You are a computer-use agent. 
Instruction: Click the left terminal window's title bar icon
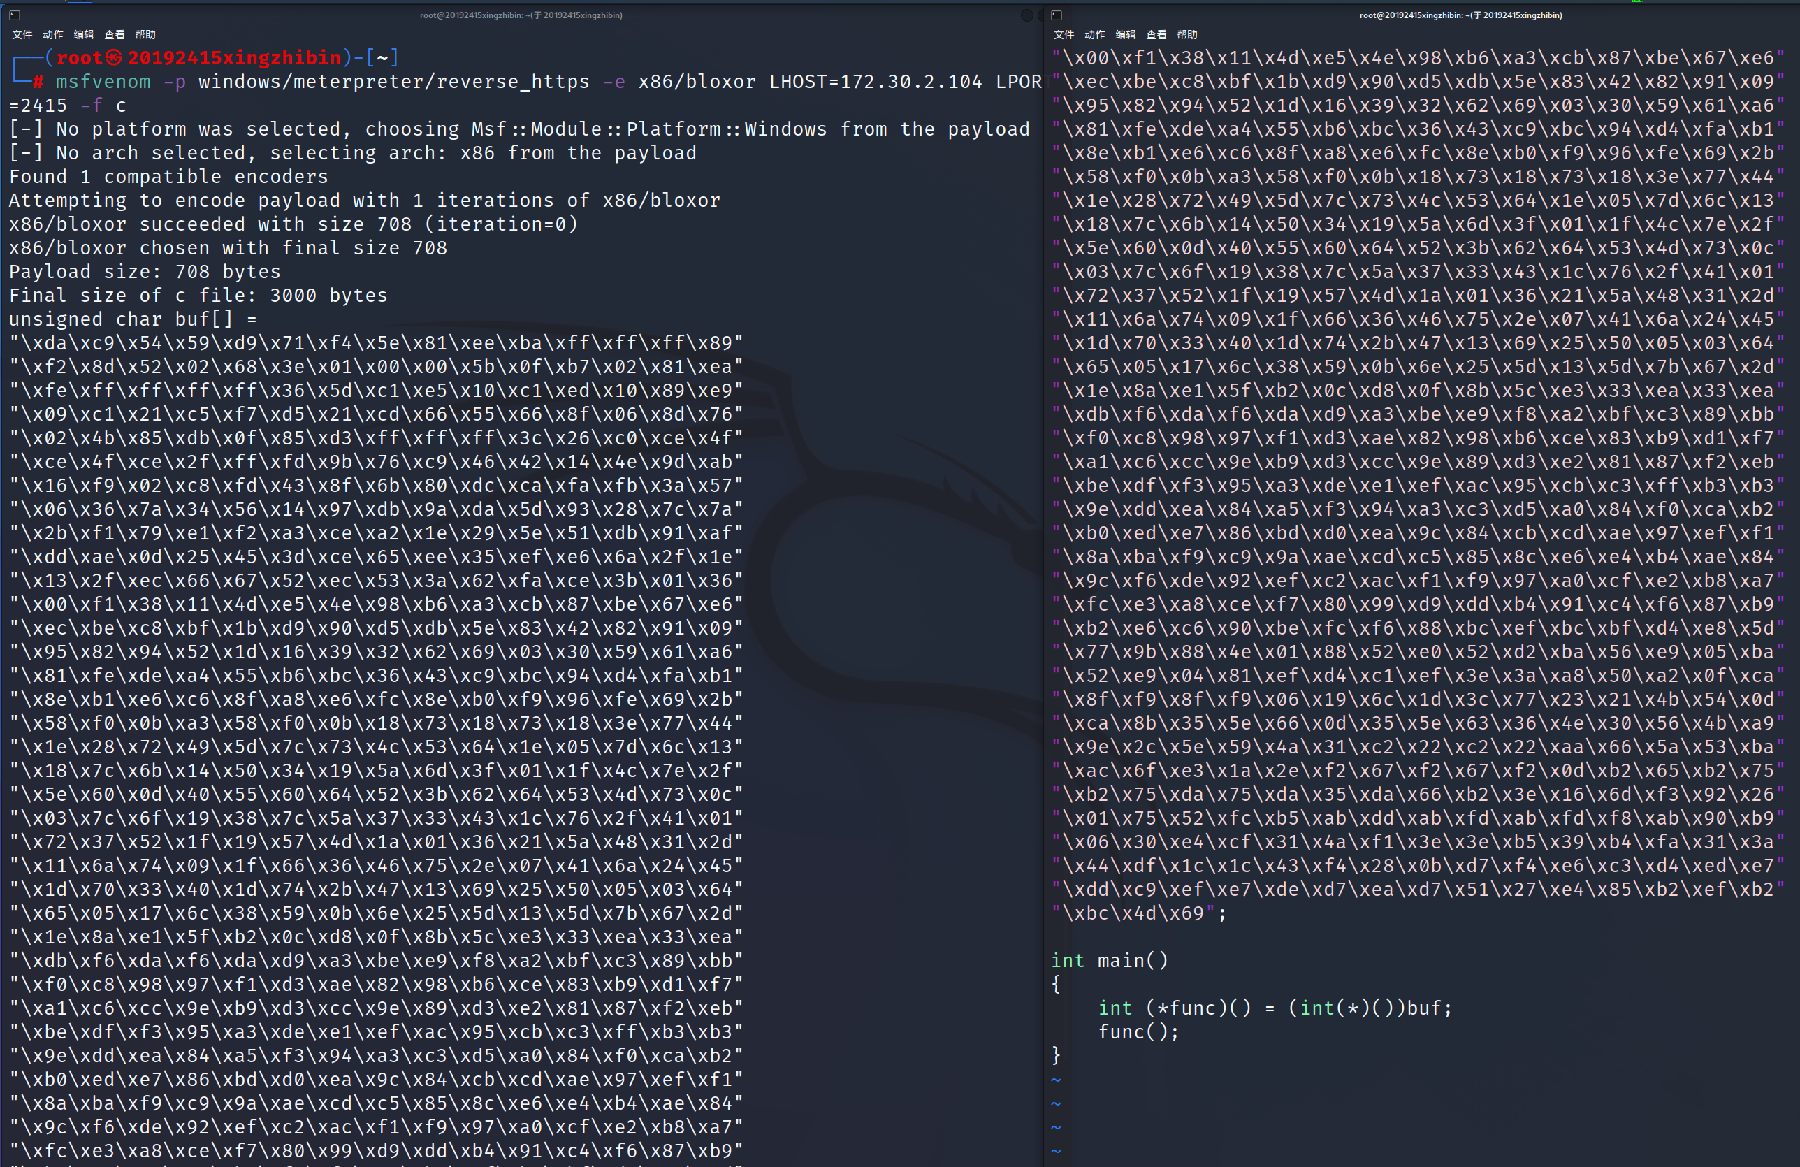point(15,15)
